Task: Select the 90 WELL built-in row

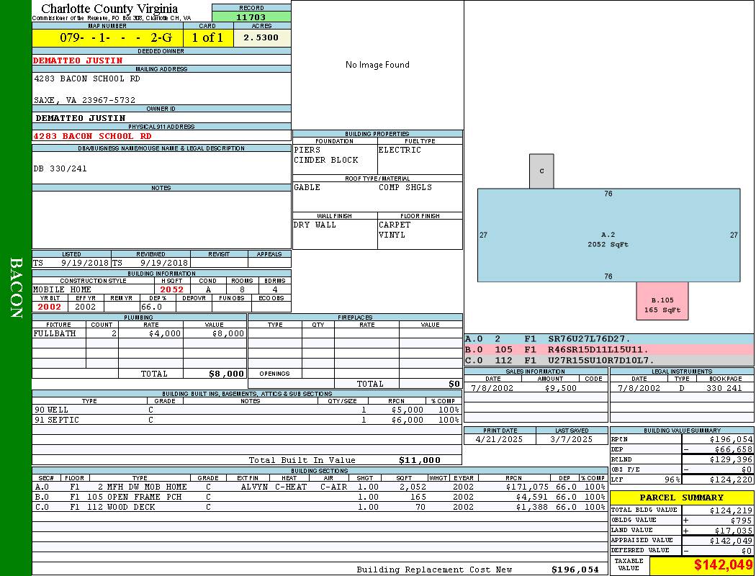Action: (247, 410)
